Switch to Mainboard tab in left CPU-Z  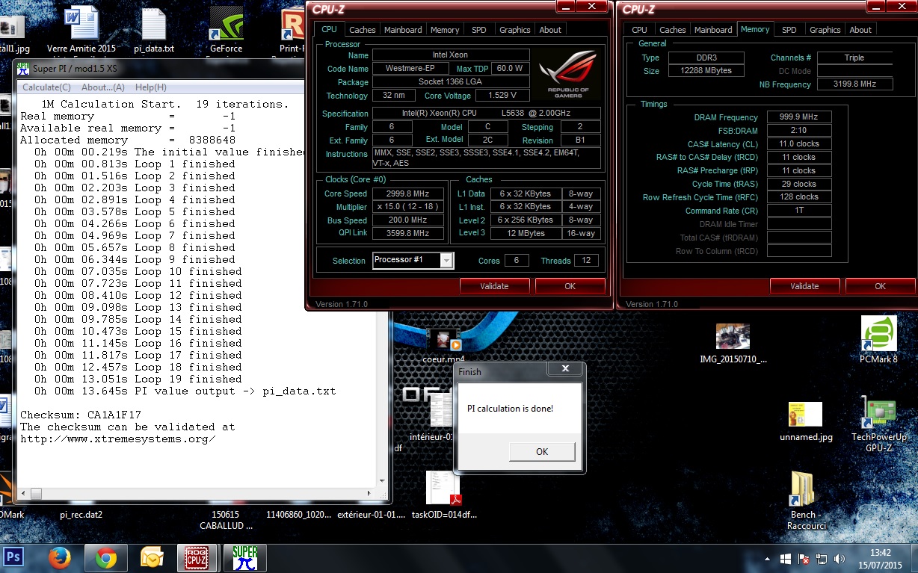(x=403, y=30)
